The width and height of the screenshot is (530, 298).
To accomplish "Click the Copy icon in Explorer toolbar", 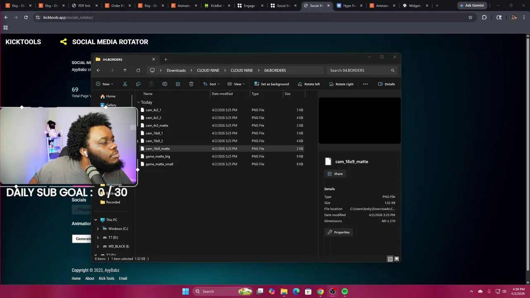I will pyautogui.click(x=138, y=84).
